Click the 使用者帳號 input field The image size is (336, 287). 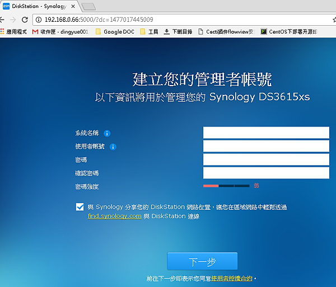point(266,146)
